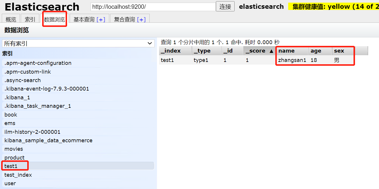379x189 pixels.
Task: Select the ilm-history-2-000001 index
Action: point(78,132)
